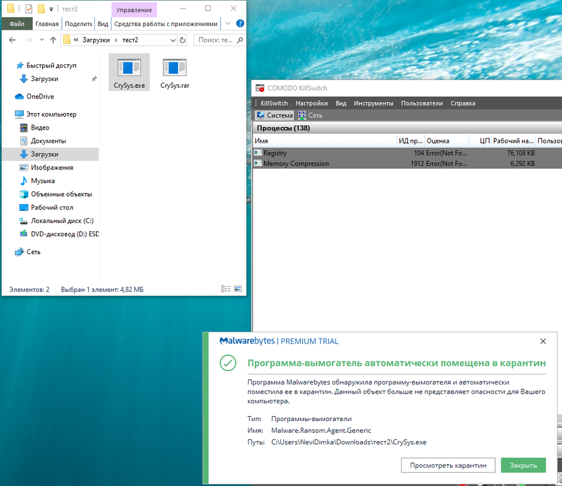Open the Документы folder

43,141
